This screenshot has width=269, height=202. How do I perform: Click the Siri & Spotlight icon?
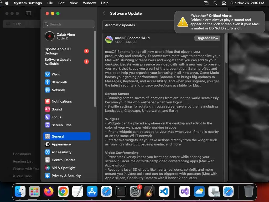[x=48, y=168]
